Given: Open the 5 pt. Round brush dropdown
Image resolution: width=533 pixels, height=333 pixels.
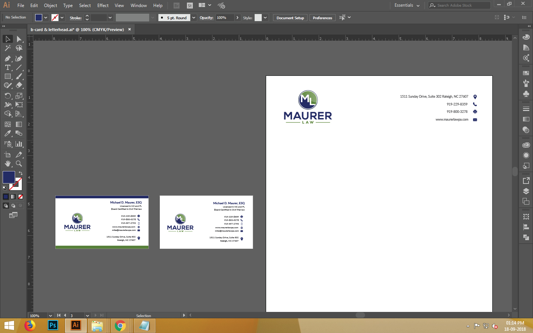Looking at the screenshot, I should pyautogui.click(x=194, y=17).
